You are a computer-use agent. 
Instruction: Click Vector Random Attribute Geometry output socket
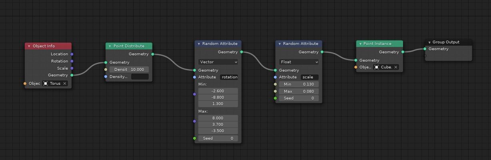click(x=242, y=52)
